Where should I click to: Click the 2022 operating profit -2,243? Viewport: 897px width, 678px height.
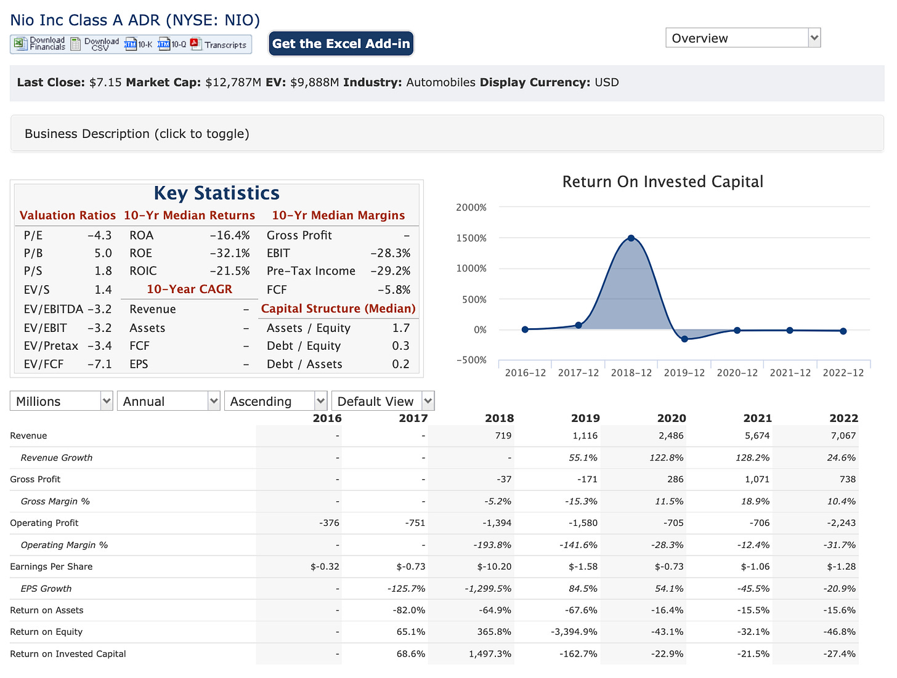[x=842, y=523]
